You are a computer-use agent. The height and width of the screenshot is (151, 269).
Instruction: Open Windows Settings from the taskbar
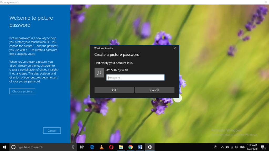pyautogui.click(x=150, y=147)
